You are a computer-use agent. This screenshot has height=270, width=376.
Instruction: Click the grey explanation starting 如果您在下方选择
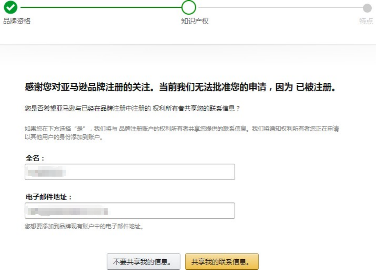182,133
